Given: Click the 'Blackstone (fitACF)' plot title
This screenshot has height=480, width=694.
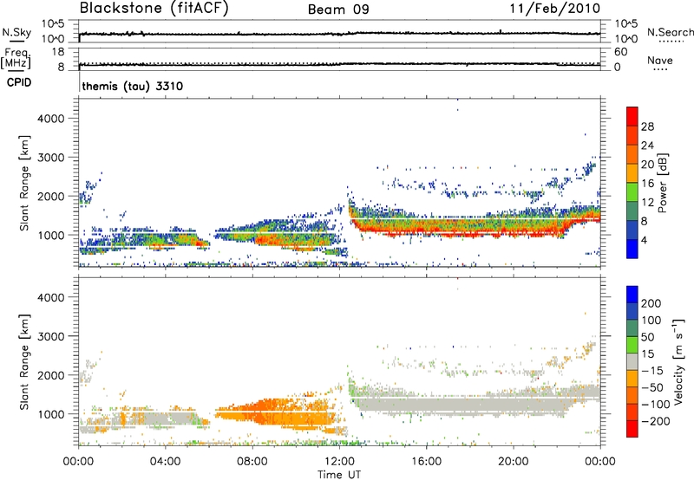Looking at the screenshot, I should tap(154, 8).
